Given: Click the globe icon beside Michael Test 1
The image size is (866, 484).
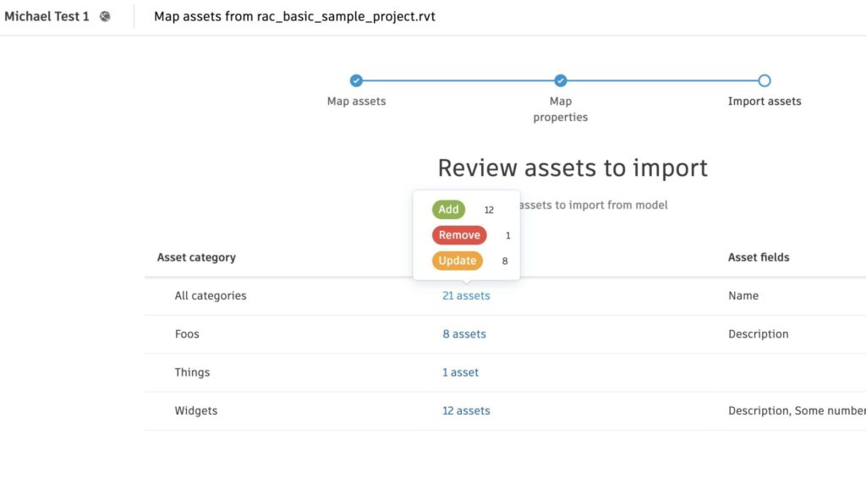Looking at the screenshot, I should pyautogui.click(x=105, y=17).
